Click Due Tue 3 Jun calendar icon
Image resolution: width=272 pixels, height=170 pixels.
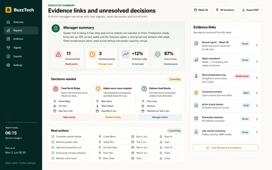pyautogui.click(x=55, y=111)
